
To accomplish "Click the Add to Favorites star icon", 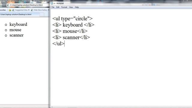I will 10,10.
